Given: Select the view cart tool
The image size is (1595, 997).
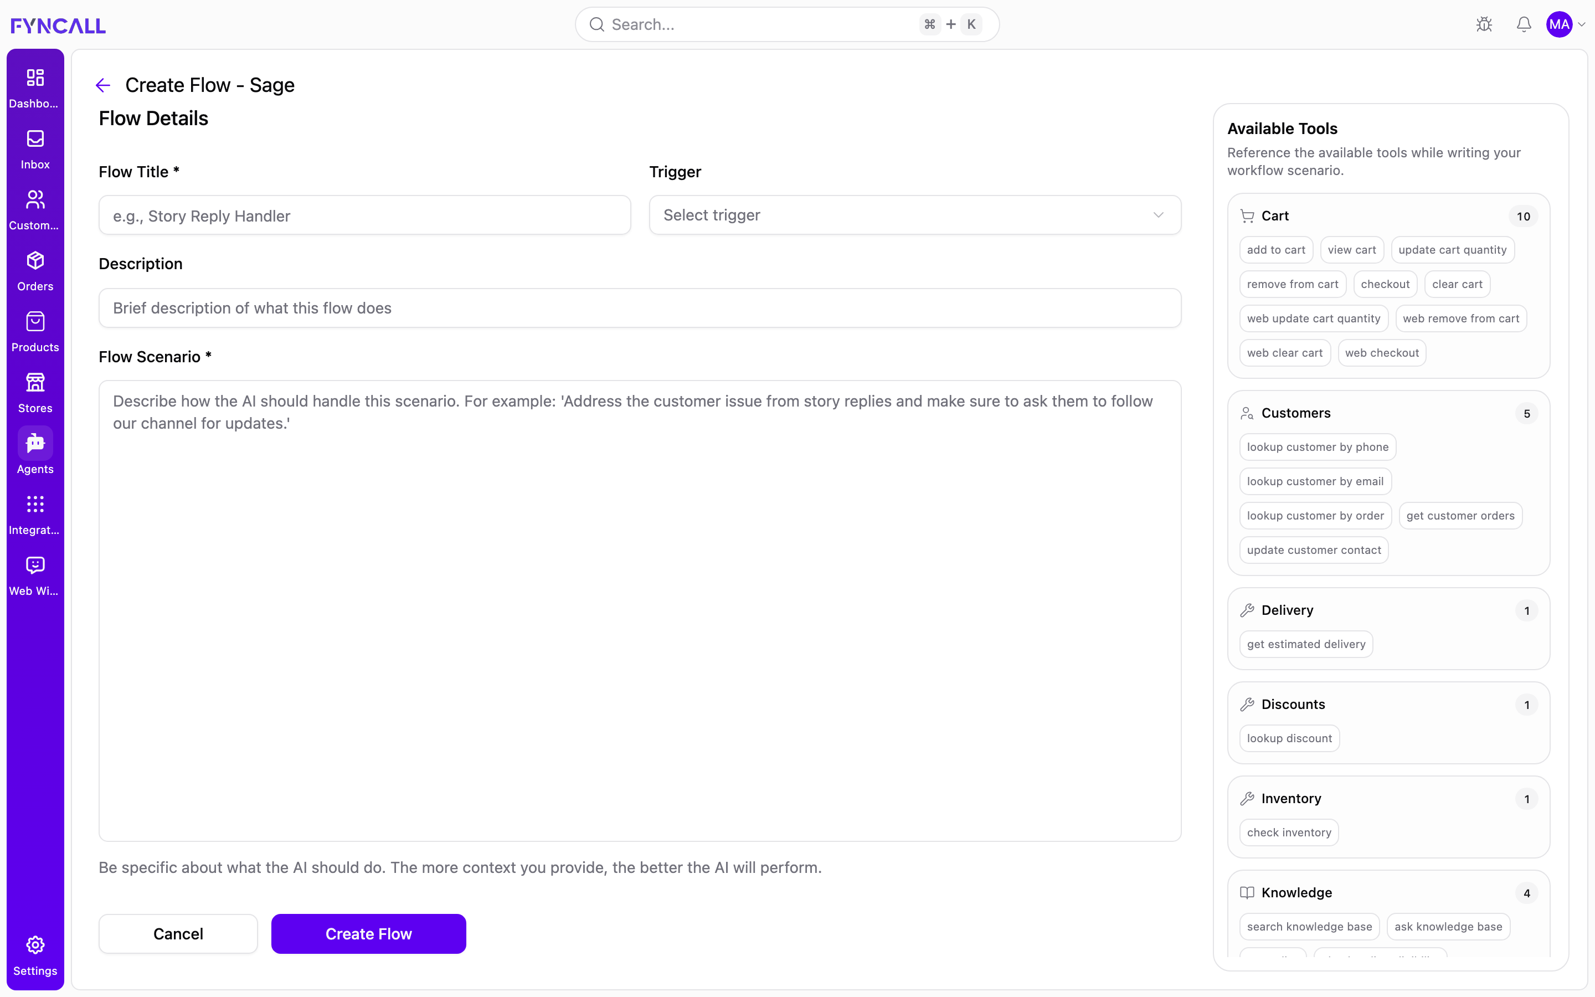Looking at the screenshot, I should point(1352,250).
